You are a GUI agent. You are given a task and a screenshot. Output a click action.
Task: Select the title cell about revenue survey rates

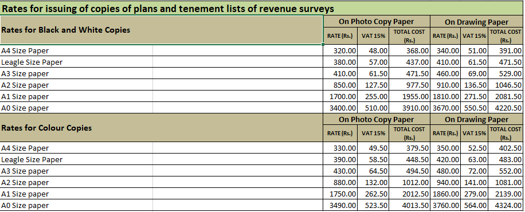pos(261,9)
